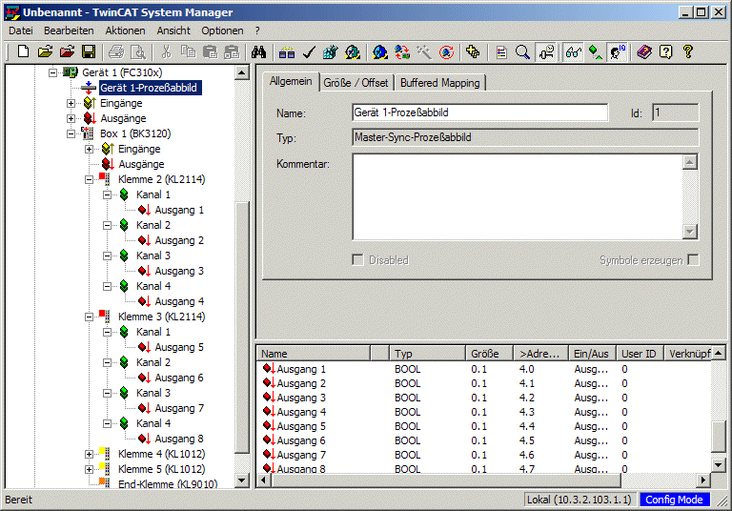Save configuration using floppy disk icon
732x511 pixels.
[89, 51]
